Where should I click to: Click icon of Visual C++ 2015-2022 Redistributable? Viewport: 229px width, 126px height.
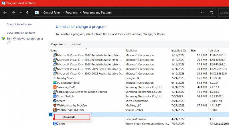click(55, 74)
